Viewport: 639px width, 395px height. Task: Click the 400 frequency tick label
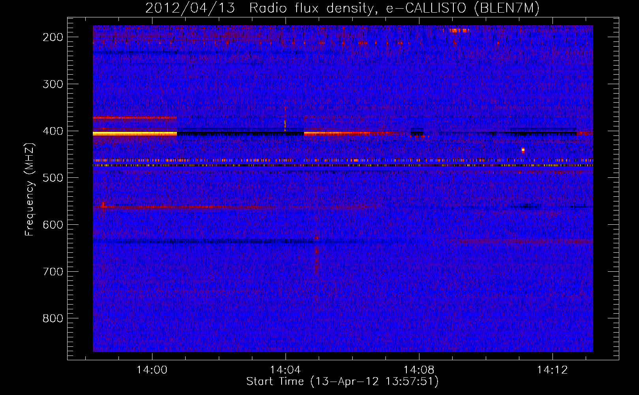click(53, 131)
